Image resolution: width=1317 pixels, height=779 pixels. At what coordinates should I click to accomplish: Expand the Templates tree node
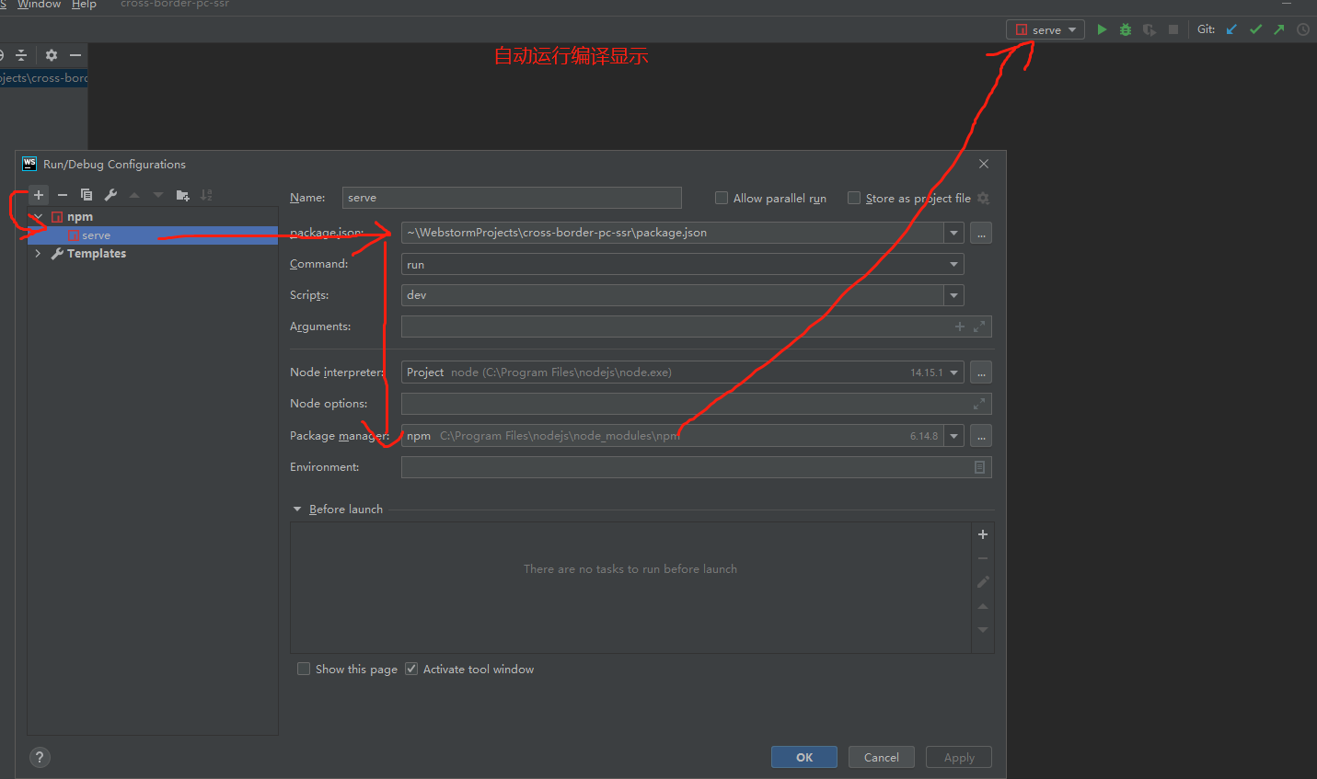point(38,254)
